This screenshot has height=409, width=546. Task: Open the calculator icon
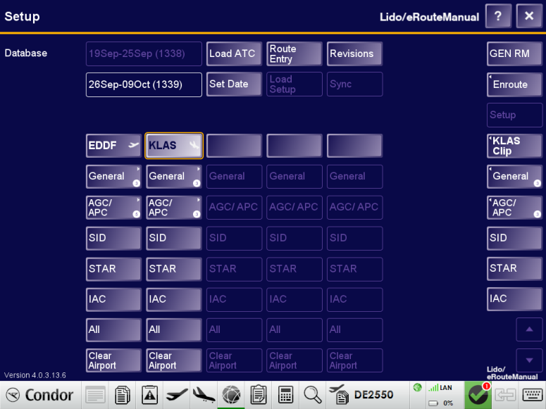[x=285, y=395]
